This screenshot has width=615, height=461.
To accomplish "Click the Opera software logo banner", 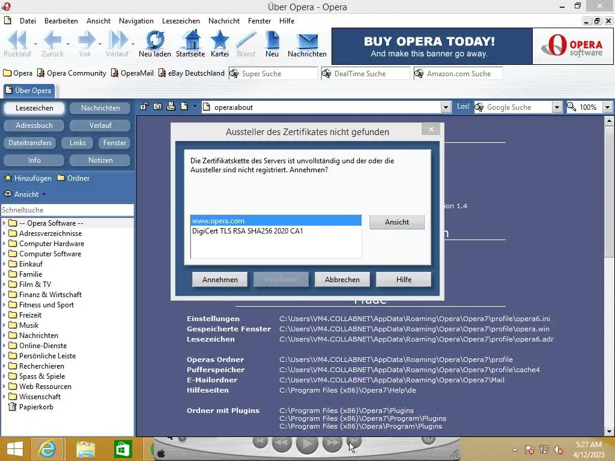I will 573,46.
